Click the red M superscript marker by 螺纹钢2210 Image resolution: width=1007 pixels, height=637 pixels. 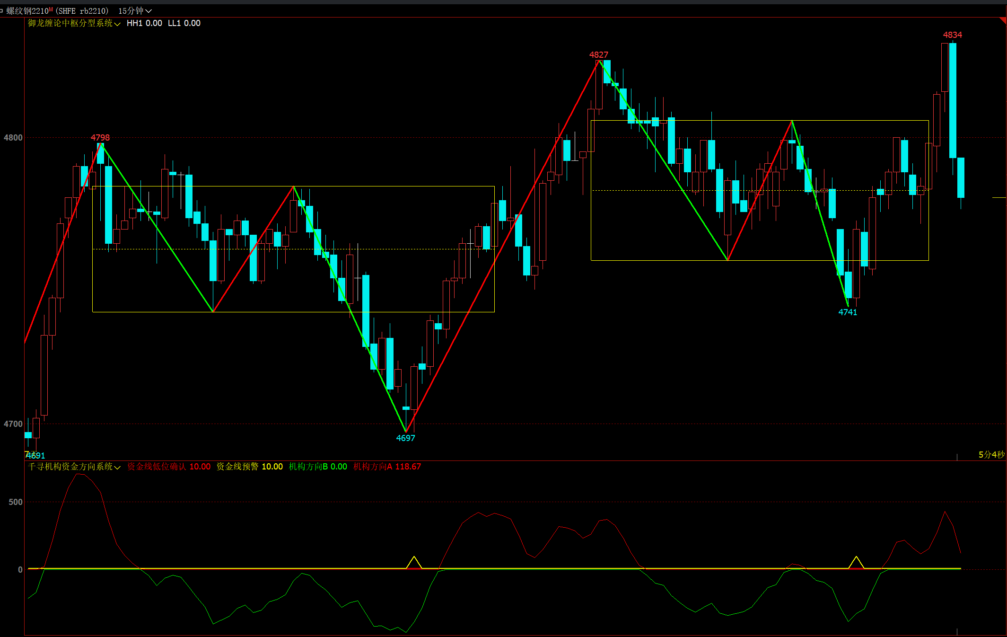pos(51,9)
